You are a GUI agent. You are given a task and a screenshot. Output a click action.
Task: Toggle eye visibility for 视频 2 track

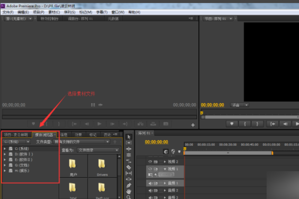click(150, 162)
